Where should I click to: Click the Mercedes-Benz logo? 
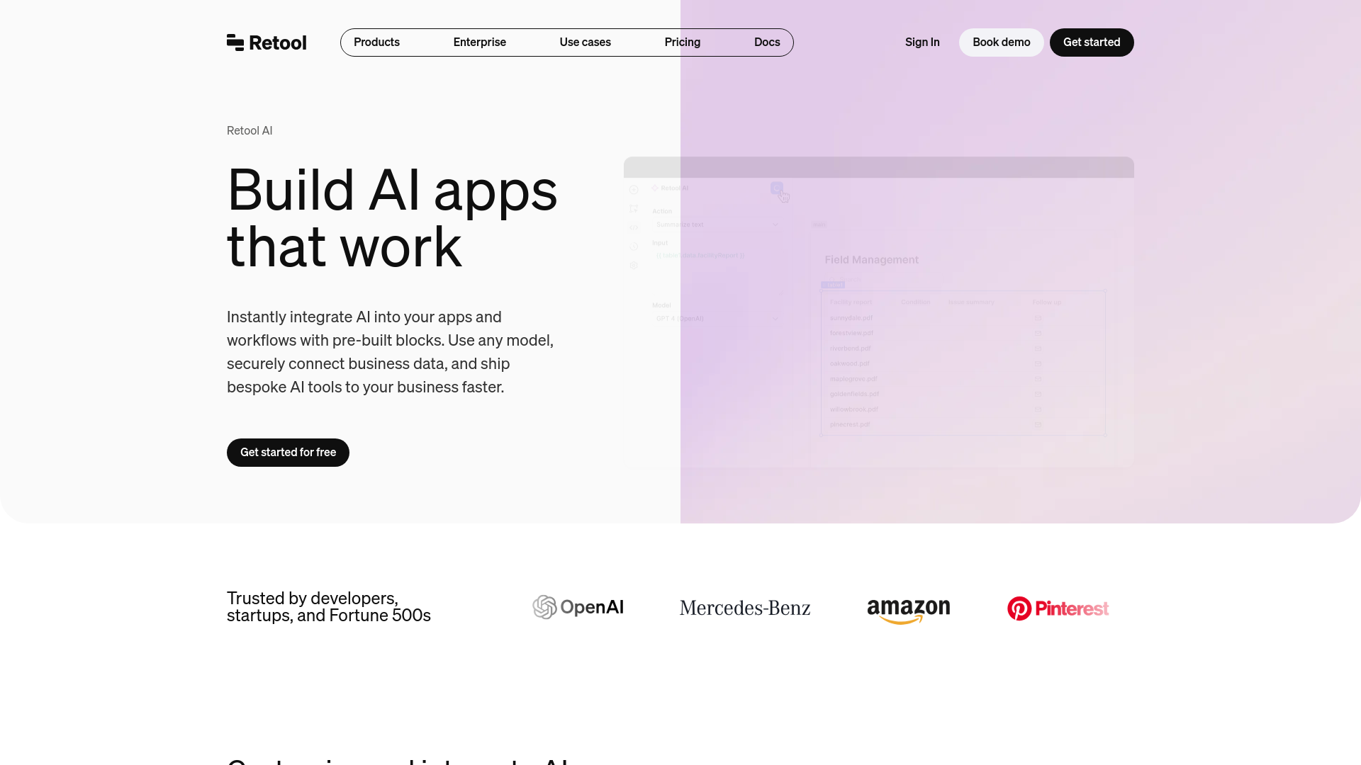(744, 608)
